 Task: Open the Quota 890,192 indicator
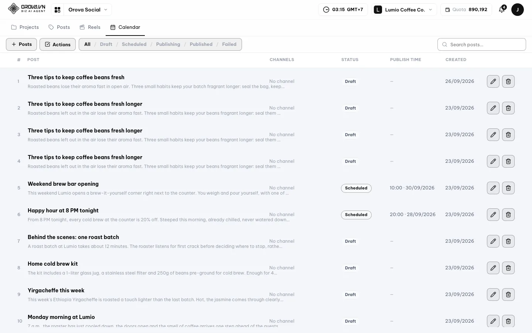(466, 10)
